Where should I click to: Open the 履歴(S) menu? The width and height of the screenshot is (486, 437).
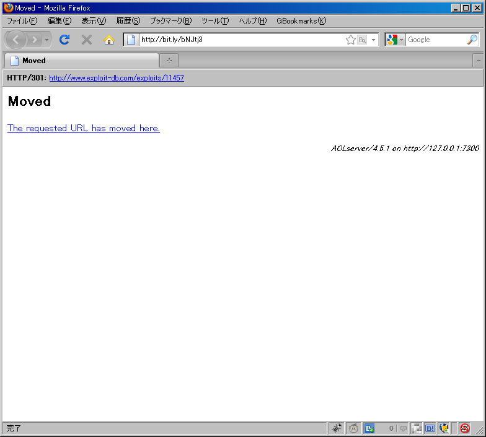[x=128, y=21]
